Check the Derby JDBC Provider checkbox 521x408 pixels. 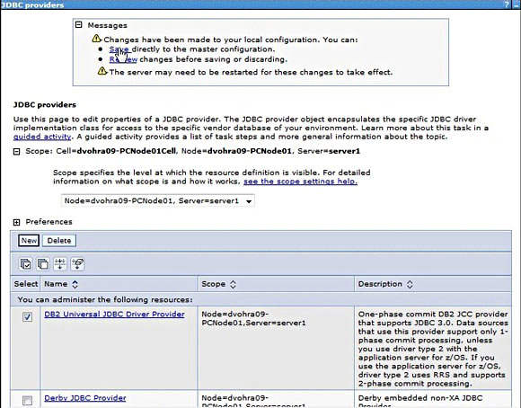[x=27, y=400]
